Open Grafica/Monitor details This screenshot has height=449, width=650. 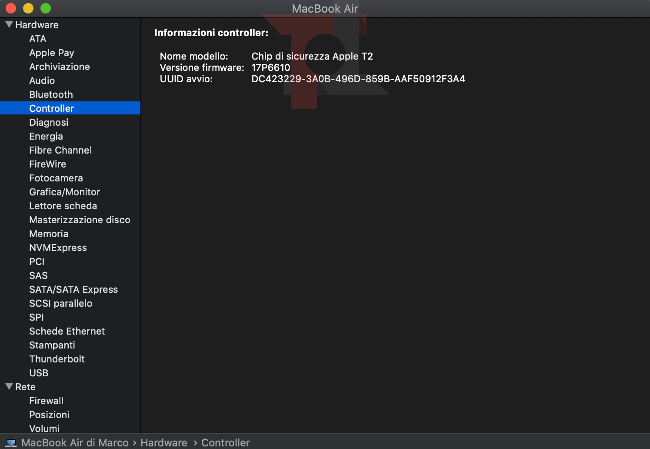pyautogui.click(x=64, y=192)
